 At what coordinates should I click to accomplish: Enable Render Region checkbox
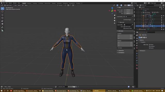tap(124, 20)
